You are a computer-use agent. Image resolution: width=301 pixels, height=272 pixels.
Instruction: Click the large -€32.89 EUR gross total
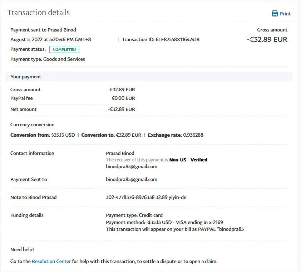(267, 39)
